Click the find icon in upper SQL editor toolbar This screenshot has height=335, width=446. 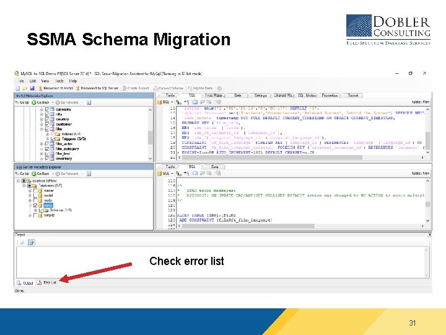click(x=178, y=102)
